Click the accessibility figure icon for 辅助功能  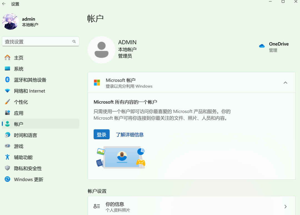(x=7, y=157)
